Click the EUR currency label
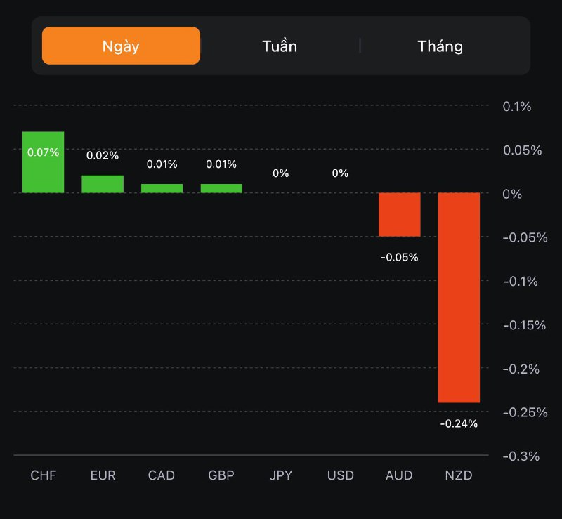Screen dimensions: 562x519 103,475
